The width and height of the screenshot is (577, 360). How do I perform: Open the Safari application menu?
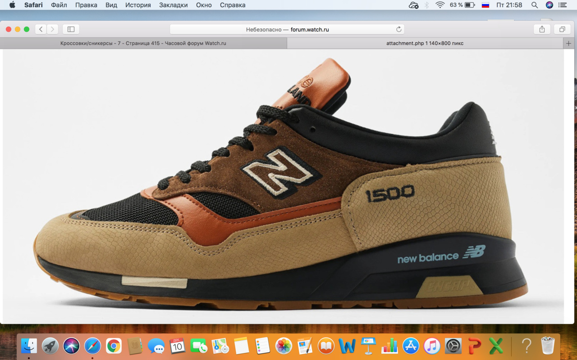click(33, 5)
